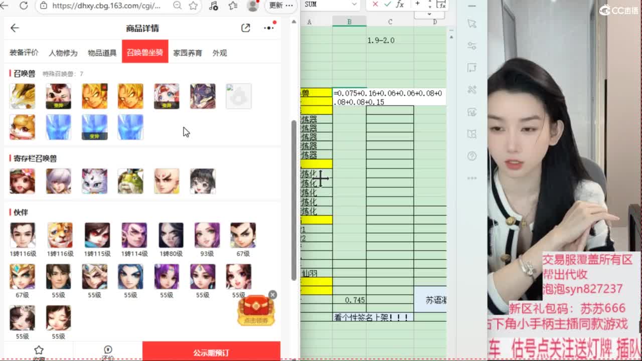Open the 1转80级 partner portrait

click(x=171, y=235)
